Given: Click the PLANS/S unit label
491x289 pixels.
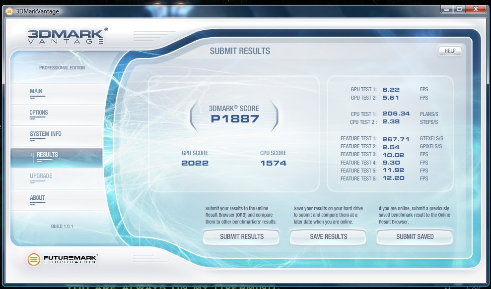Looking at the screenshot, I should click(x=429, y=114).
